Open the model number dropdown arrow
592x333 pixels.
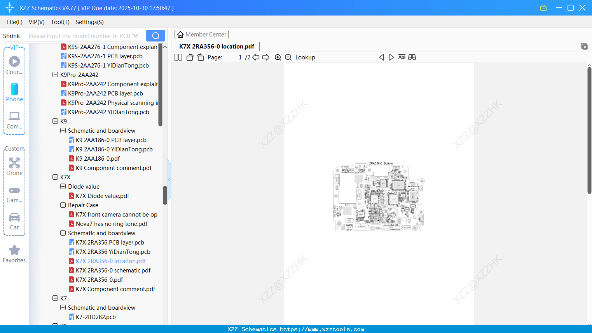pos(136,35)
